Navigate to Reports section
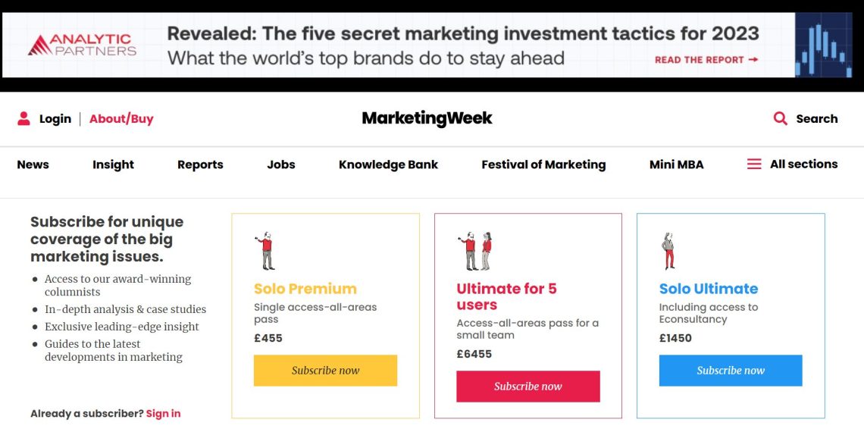The width and height of the screenshot is (864, 432). (x=200, y=164)
